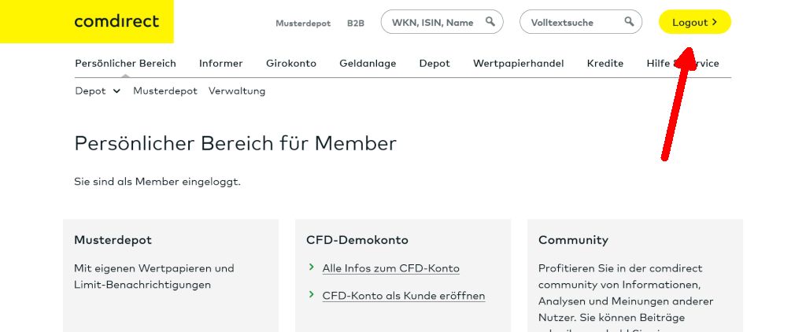Select Depot in the main navigation

click(x=434, y=63)
